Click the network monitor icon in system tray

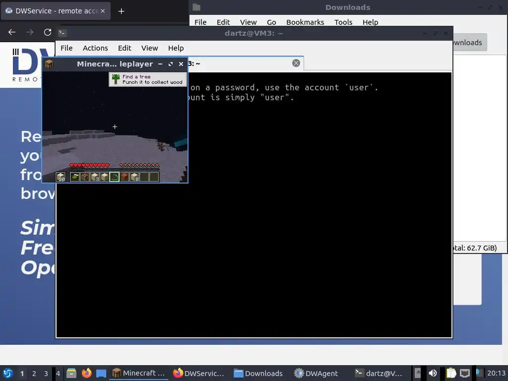[464, 373]
